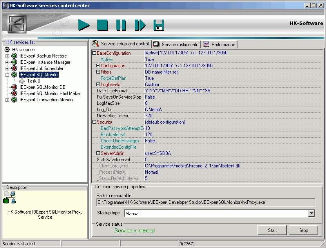
Task: Collapse the BaseConfiguration property group
Action: [x=94, y=53]
